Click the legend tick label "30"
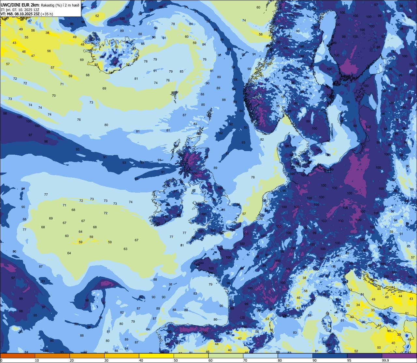The image size is (417, 363). [106, 360]
